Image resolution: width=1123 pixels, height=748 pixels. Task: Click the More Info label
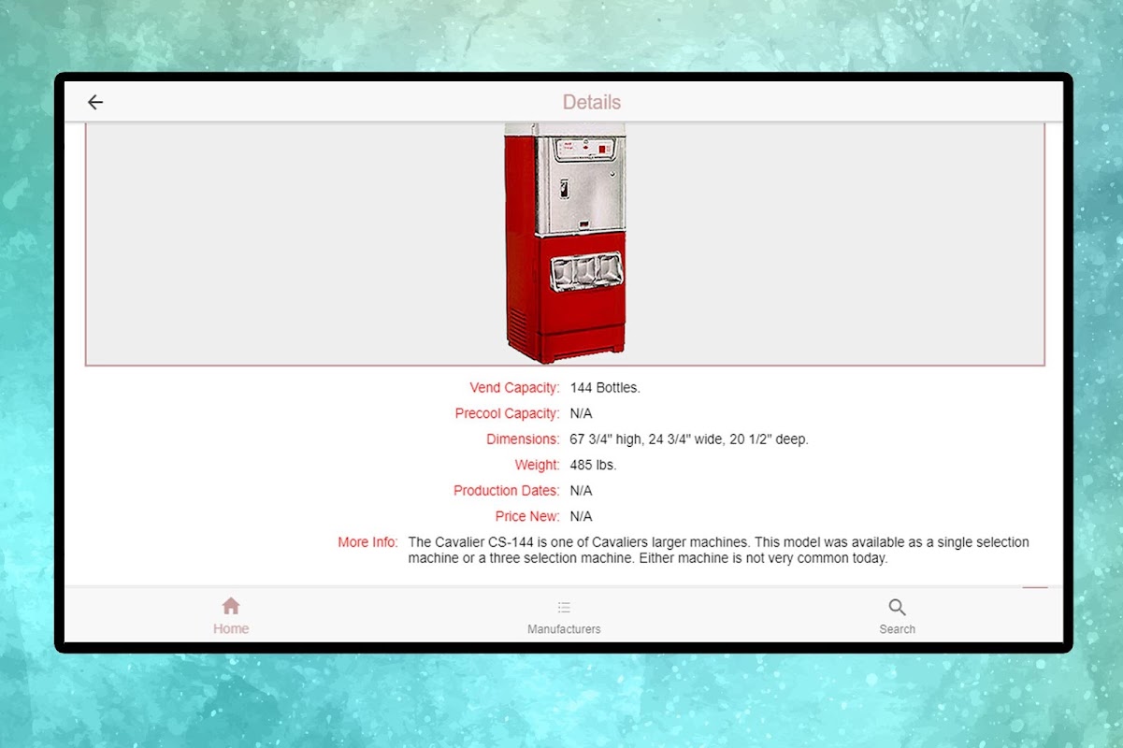pyautogui.click(x=367, y=542)
